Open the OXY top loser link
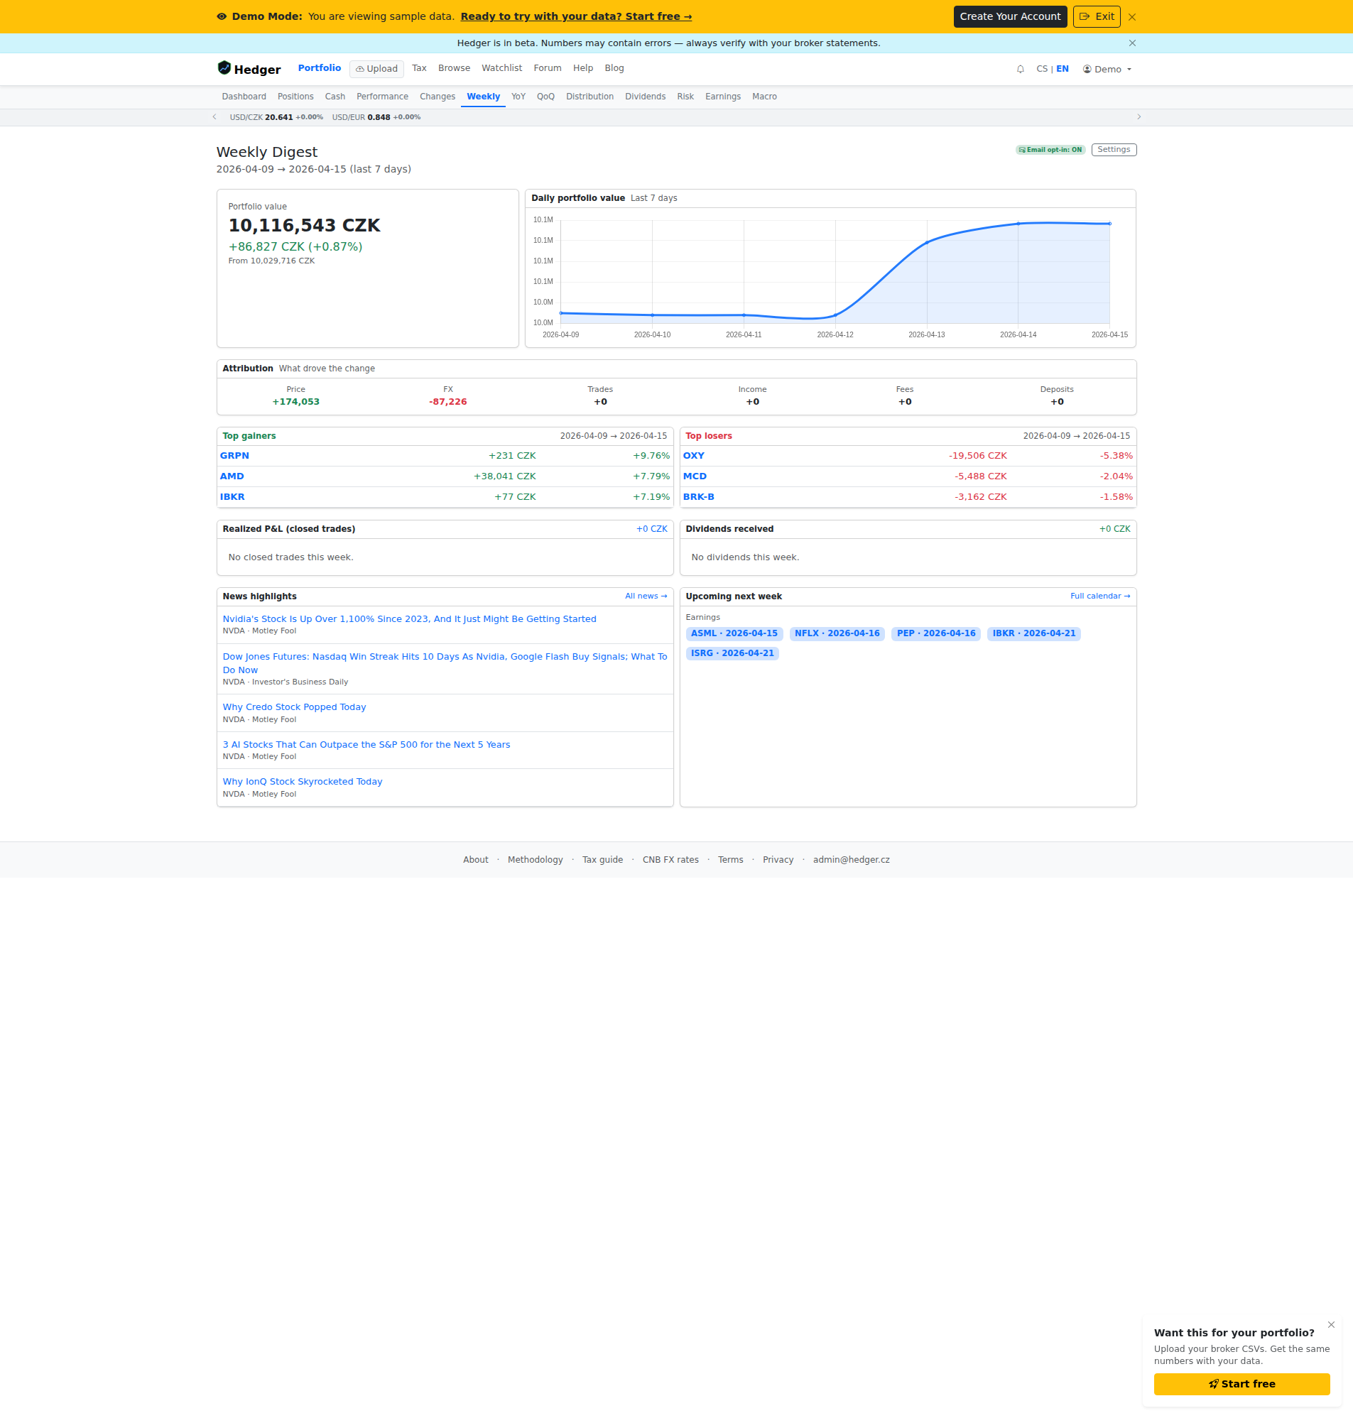Screen dimensions: 1353x1418 click(693, 456)
